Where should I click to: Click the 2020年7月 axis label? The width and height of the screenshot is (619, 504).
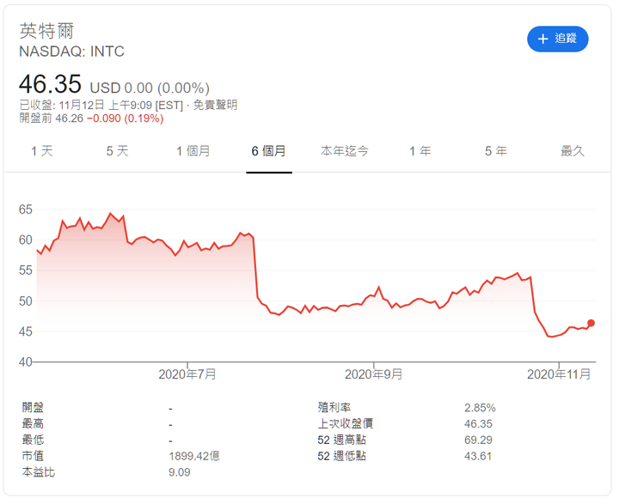pyautogui.click(x=187, y=374)
